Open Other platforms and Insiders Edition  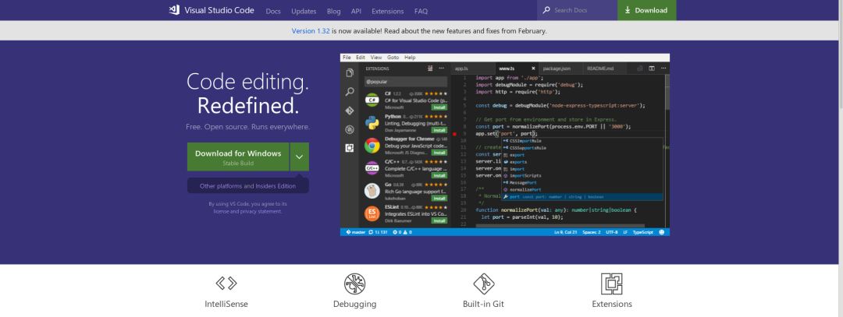(x=248, y=186)
